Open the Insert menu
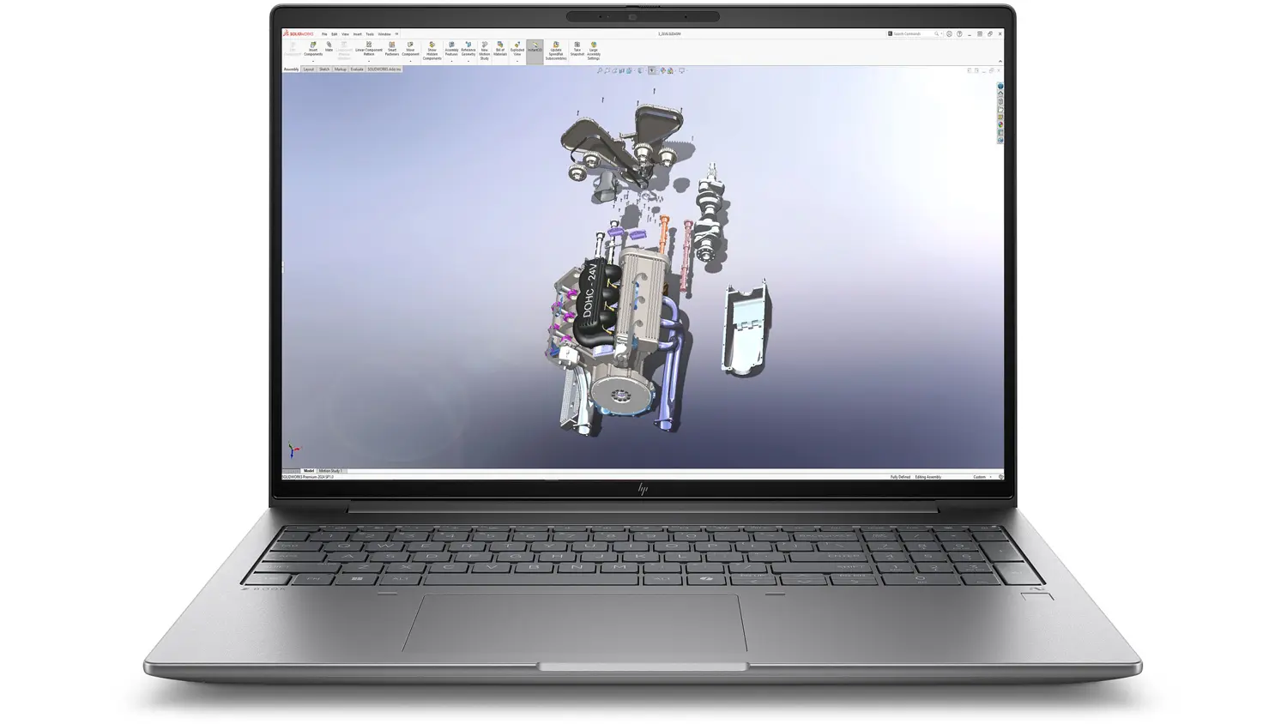Image resolution: width=1287 pixels, height=724 pixels. [x=358, y=34]
